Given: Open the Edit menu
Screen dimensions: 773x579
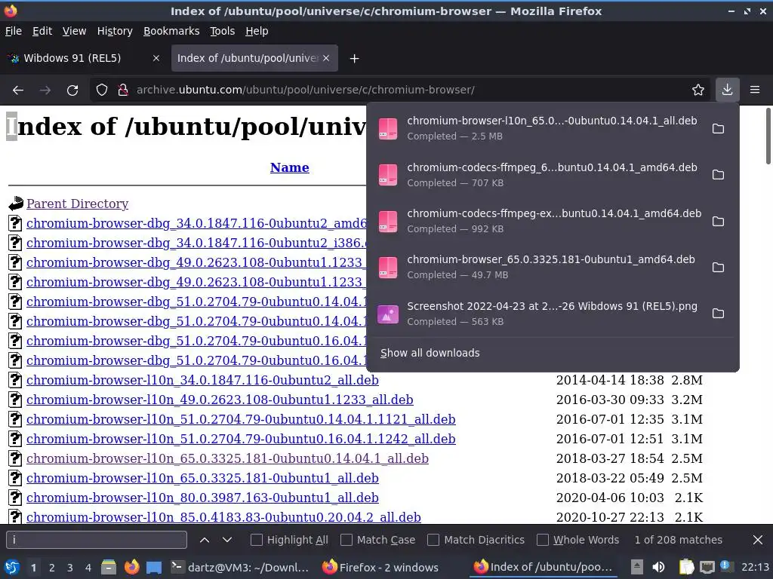Looking at the screenshot, I should tap(42, 31).
